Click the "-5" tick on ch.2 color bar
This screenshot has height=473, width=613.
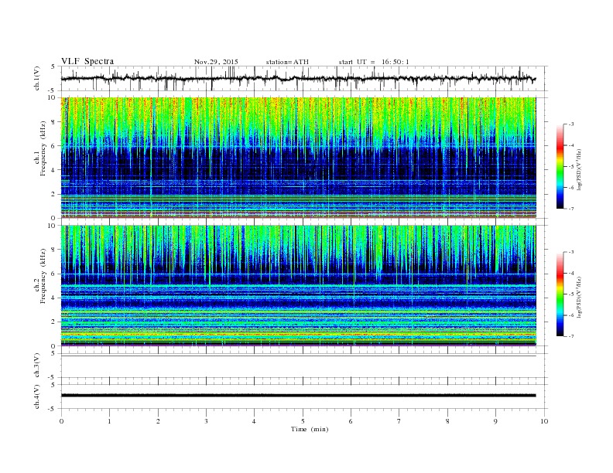[571, 294]
